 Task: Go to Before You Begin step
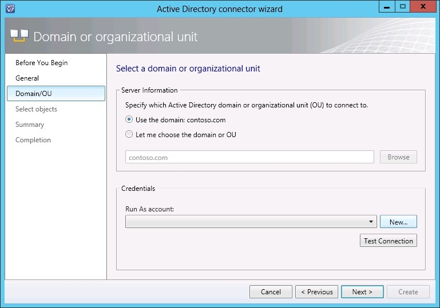click(42, 63)
